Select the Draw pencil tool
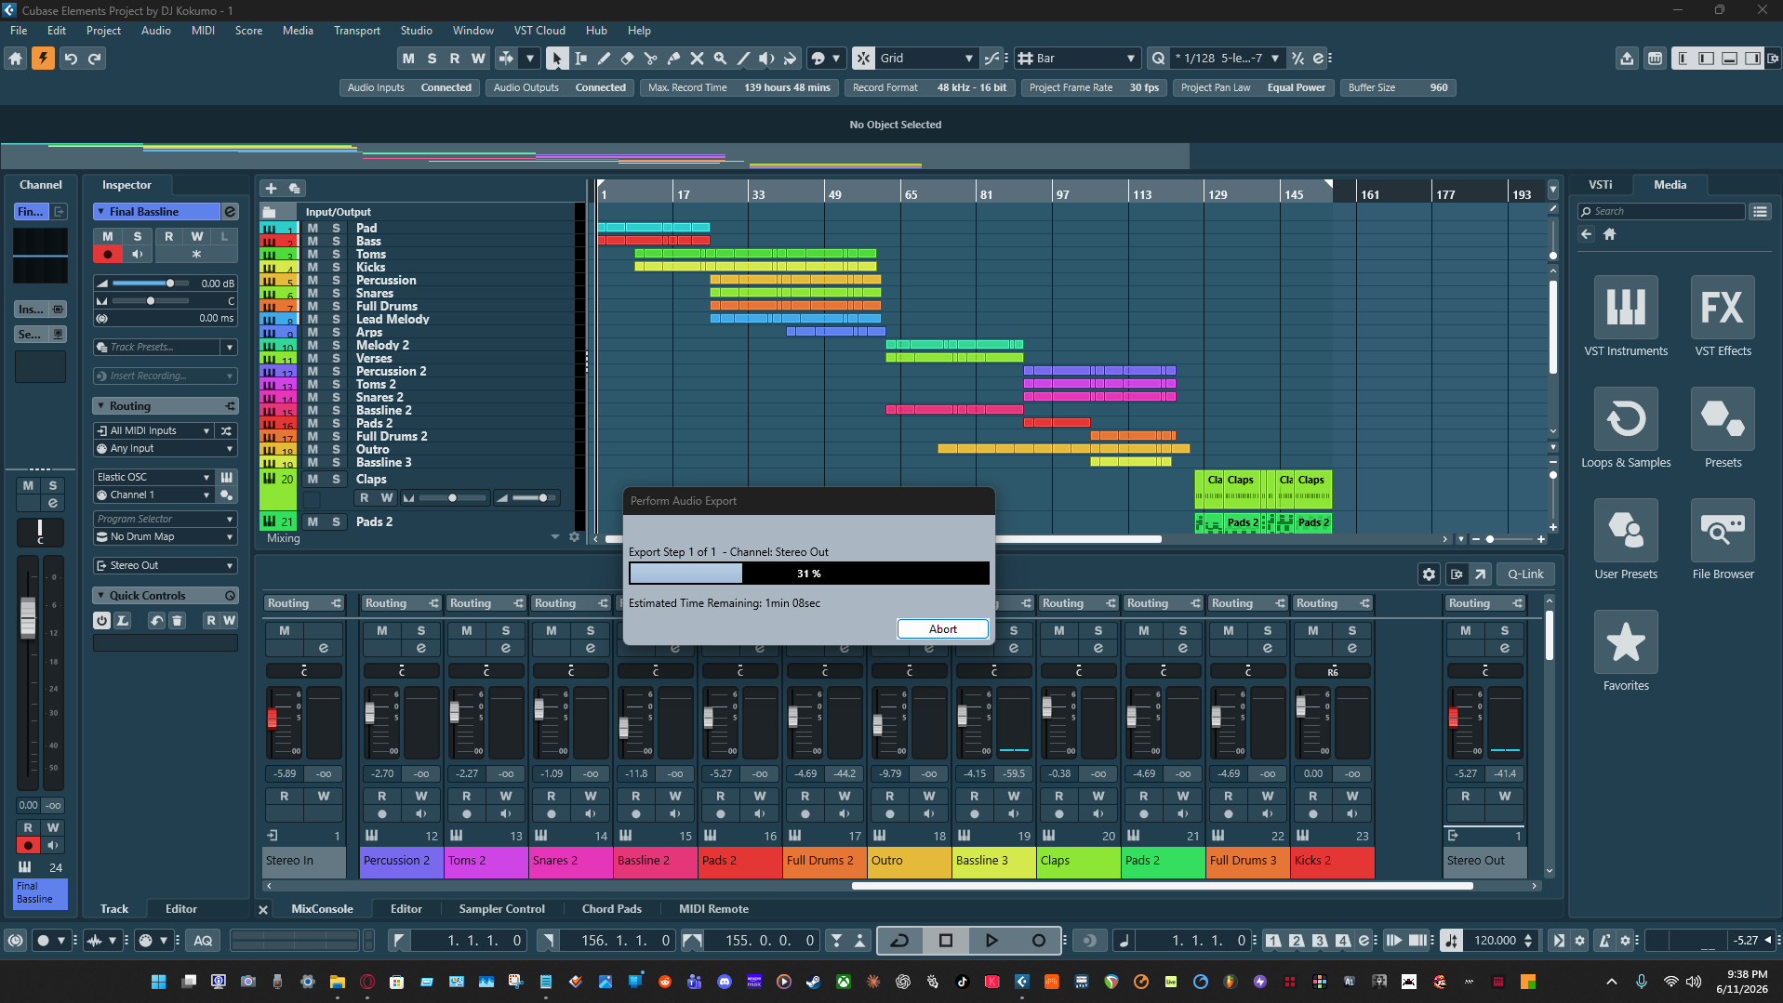This screenshot has height=1003, width=1783. tap(604, 58)
